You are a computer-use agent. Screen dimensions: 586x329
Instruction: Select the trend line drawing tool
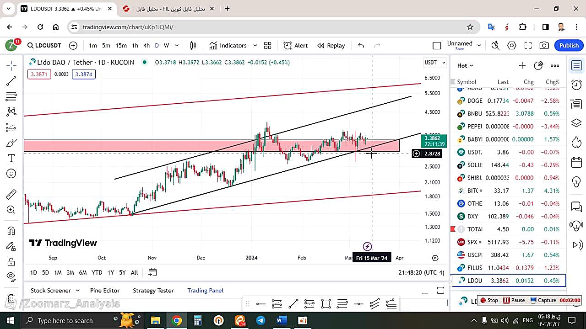[11, 81]
